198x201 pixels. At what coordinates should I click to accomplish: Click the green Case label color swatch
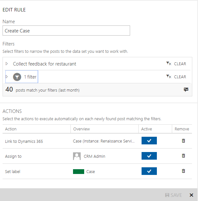(78, 171)
